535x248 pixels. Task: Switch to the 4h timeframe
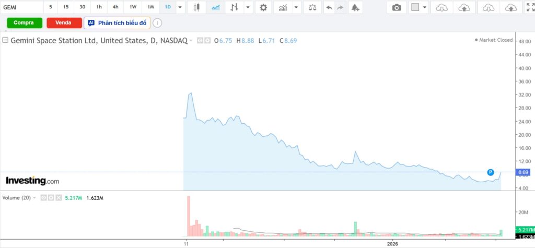tap(115, 7)
